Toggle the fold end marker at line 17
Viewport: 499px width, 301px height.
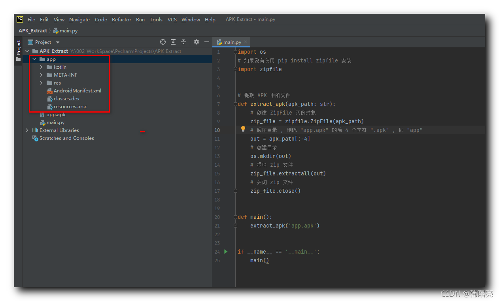click(x=235, y=191)
